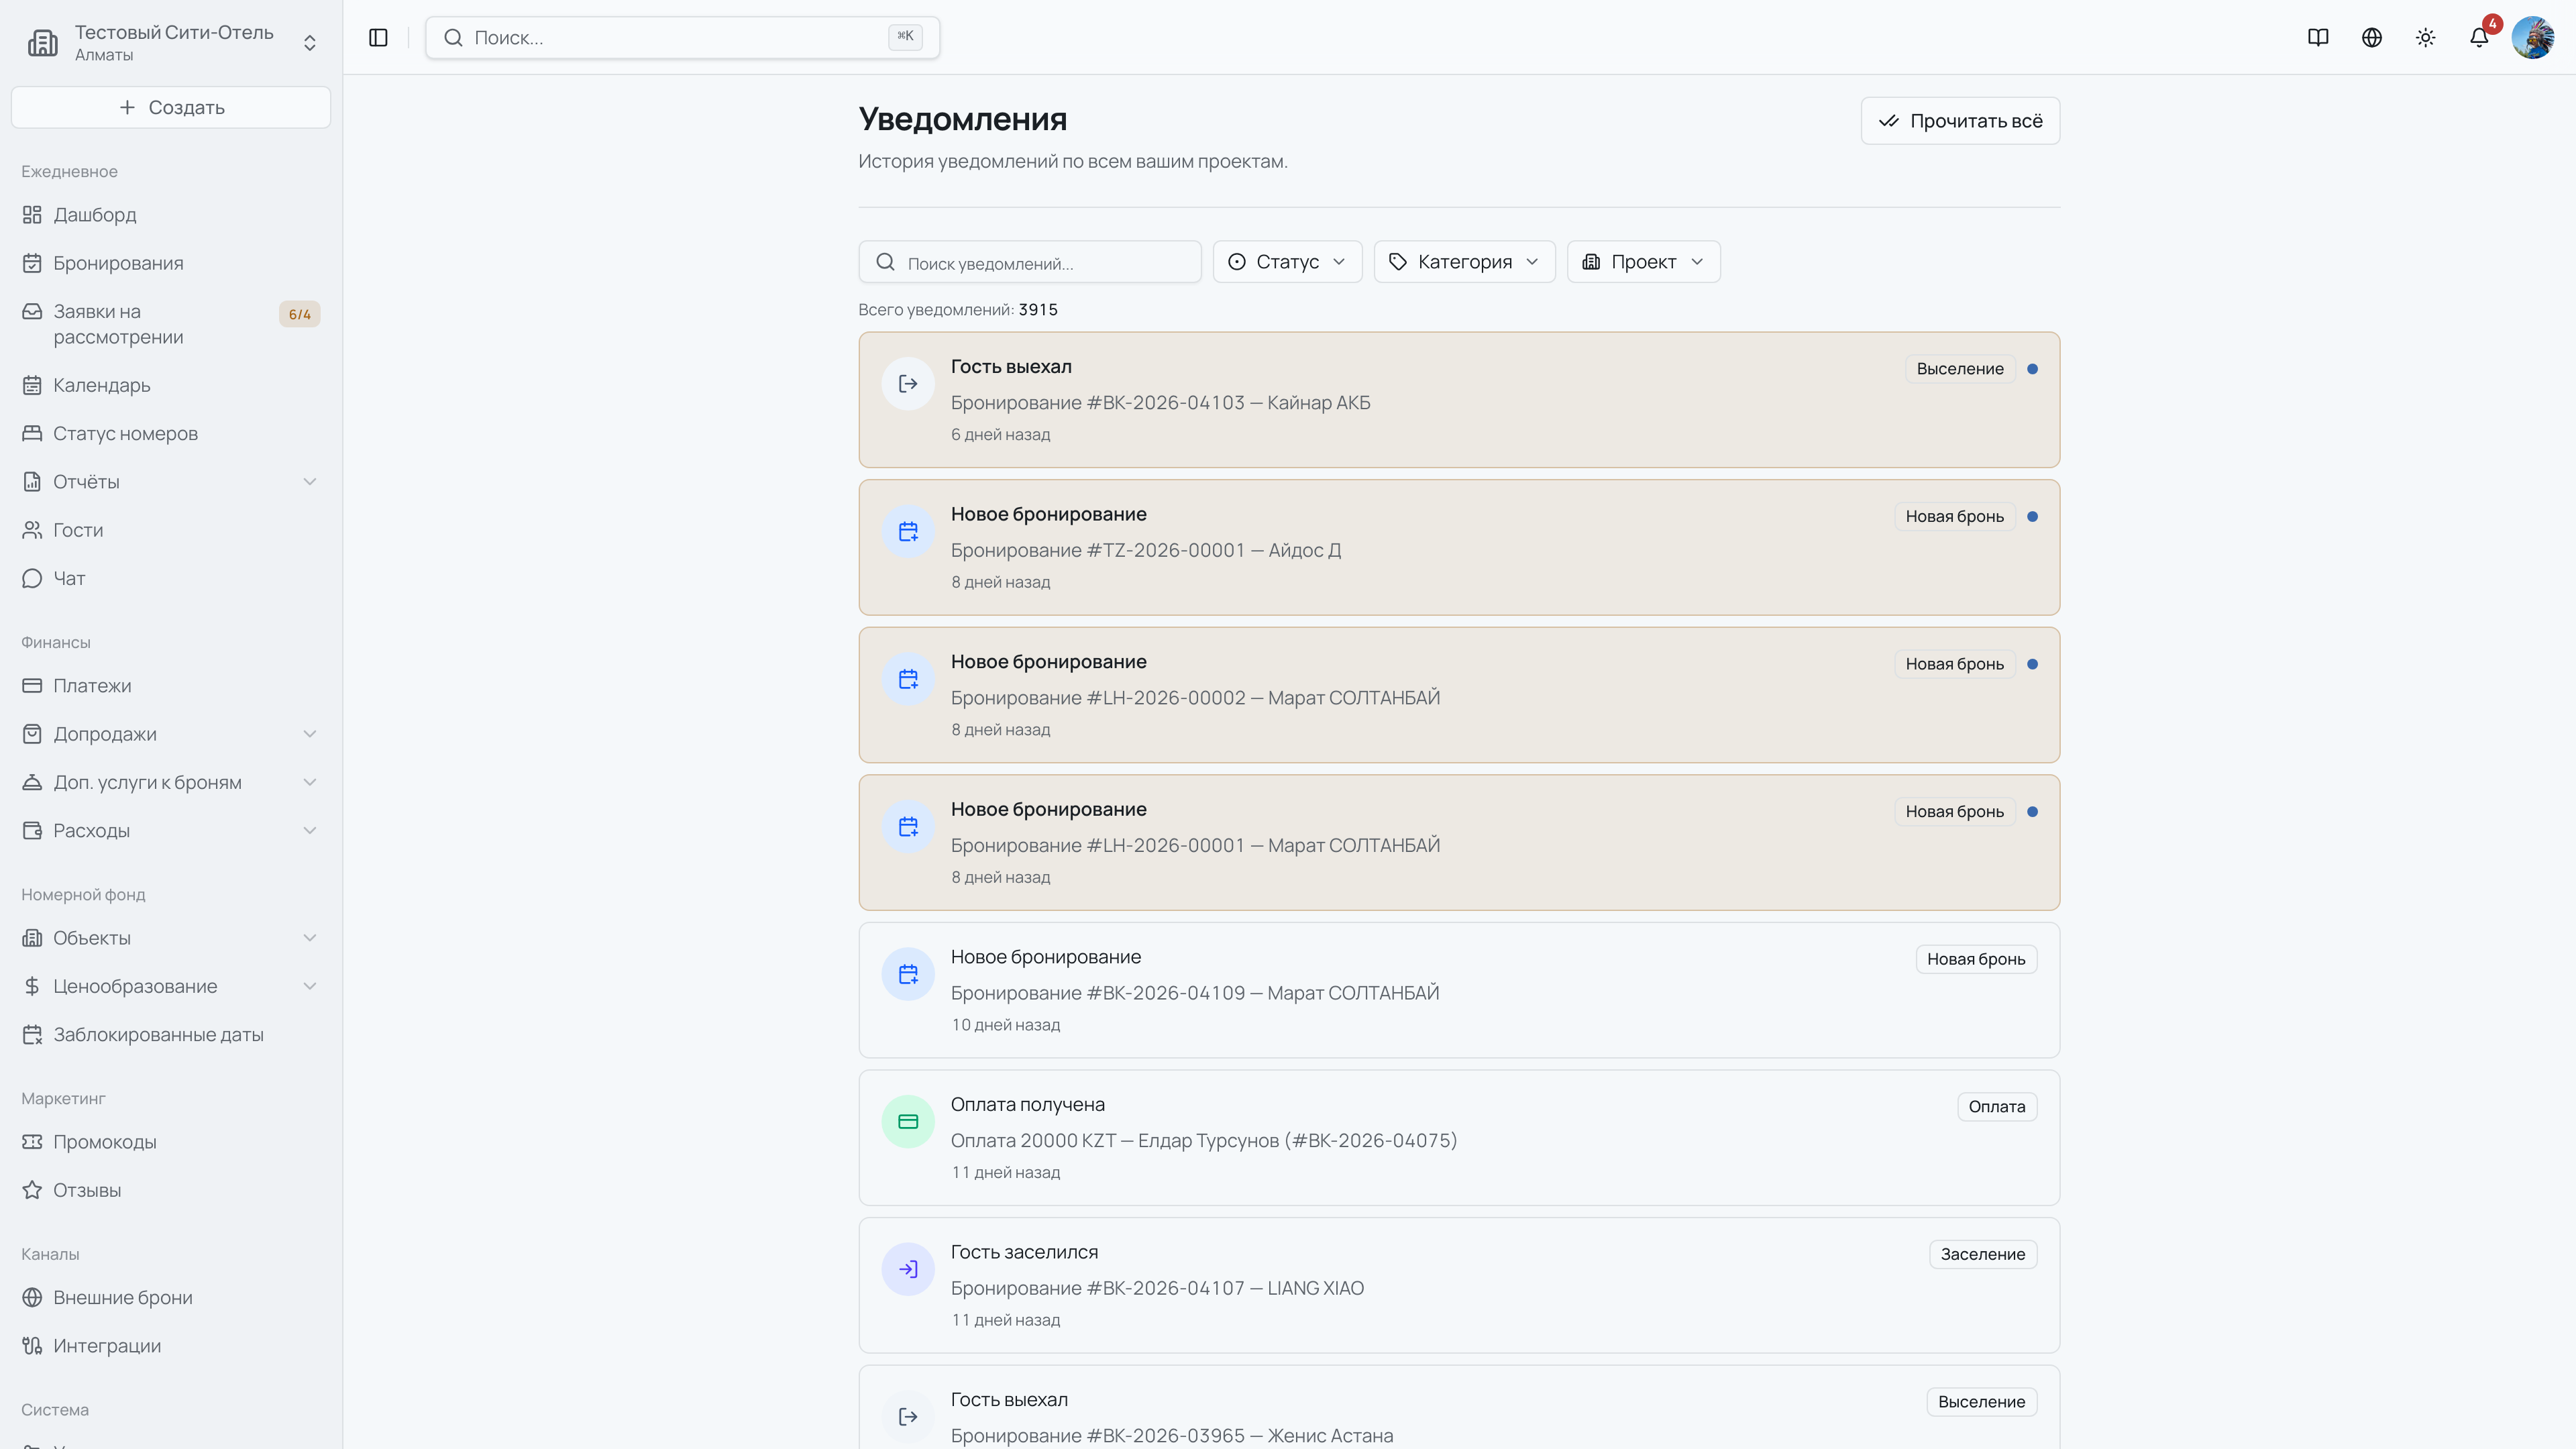Click the Внешние брони globe icon
2576x1449 pixels.
point(32,1297)
